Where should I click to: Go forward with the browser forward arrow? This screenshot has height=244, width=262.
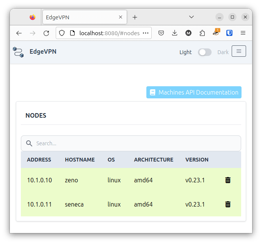33,33
